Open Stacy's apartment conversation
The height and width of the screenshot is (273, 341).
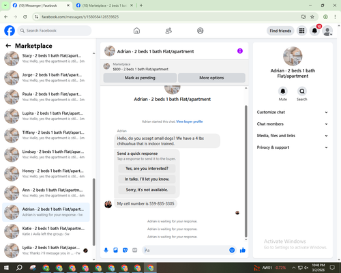click(46, 58)
